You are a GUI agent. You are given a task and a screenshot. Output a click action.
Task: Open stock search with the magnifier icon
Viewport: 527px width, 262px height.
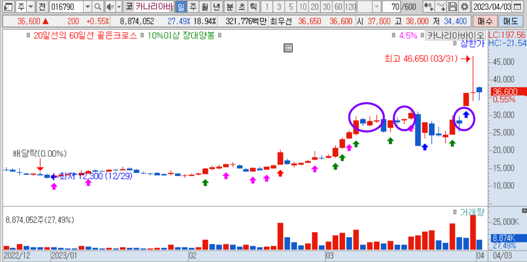(x=98, y=6)
